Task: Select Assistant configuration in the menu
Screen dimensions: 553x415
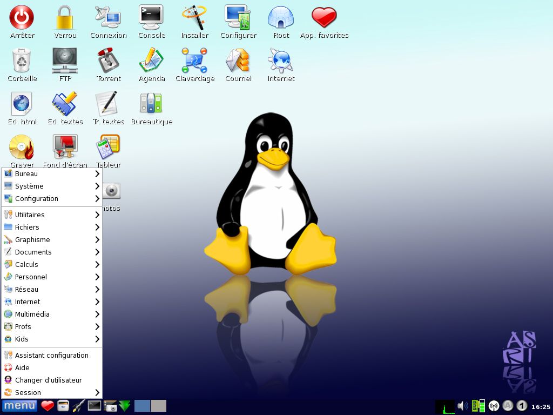Action: (52, 356)
